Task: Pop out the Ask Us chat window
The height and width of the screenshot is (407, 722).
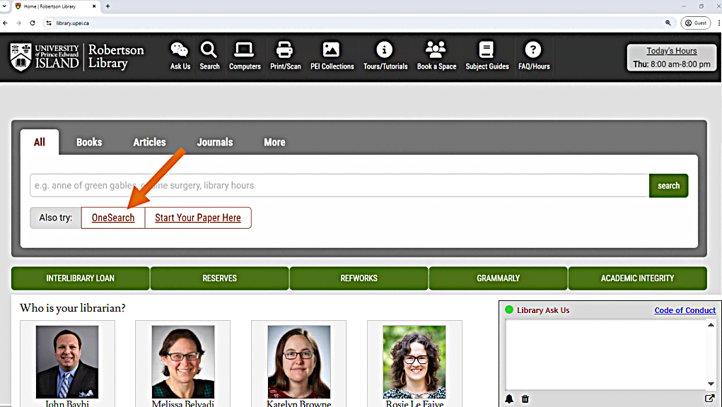Action: tap(709, 399)
